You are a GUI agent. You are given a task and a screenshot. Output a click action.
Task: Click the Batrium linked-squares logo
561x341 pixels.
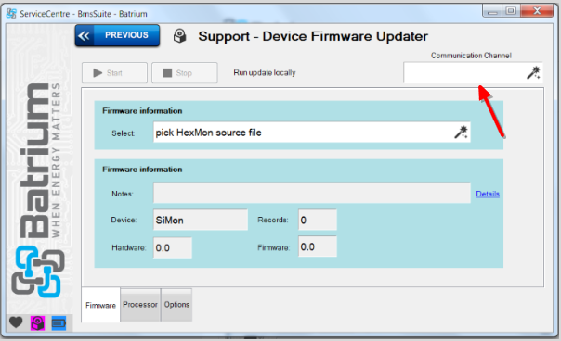(x=38, y=272)
